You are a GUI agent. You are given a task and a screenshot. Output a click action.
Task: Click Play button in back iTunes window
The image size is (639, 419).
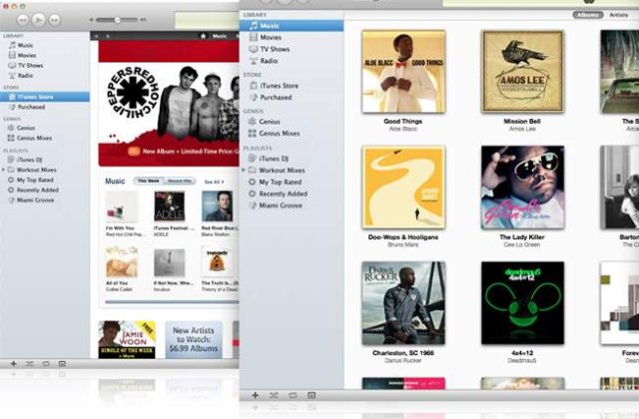coord(39,19)
